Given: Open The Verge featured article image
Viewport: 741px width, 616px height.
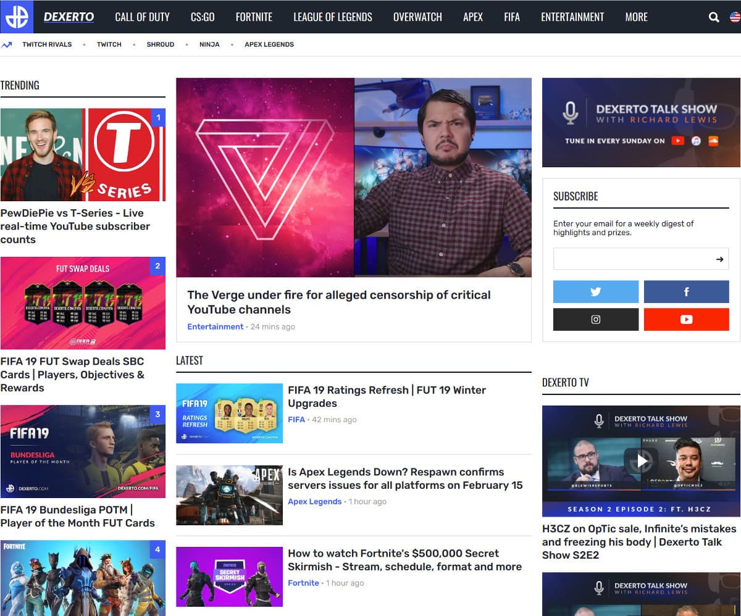Looking at the screenshot, I should click(x=354, y=178).
